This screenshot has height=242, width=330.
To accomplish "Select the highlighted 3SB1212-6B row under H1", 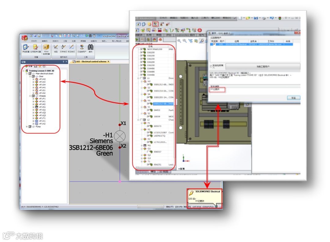I will click(x=163, y=104).
